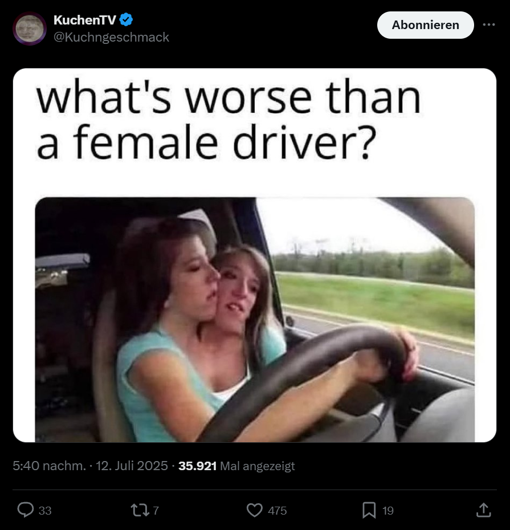Click the share upload icon
The image size is (510, 530).
(483, 510)
